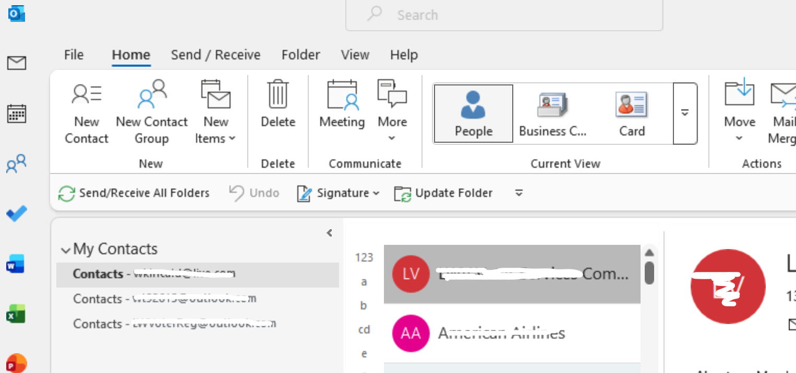Jump to 123 in the index
Viewport: 796px width, 373px height.
[364, 257]
